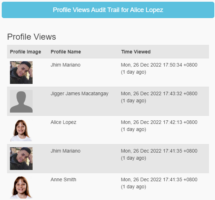Click the Profile Name column header
Image resolution: width=215 pixels, height=200 pixels.
coord(66,52)
